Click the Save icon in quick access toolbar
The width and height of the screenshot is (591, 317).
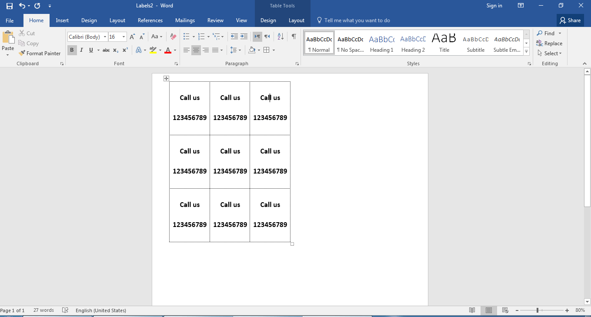coord(9,6)
